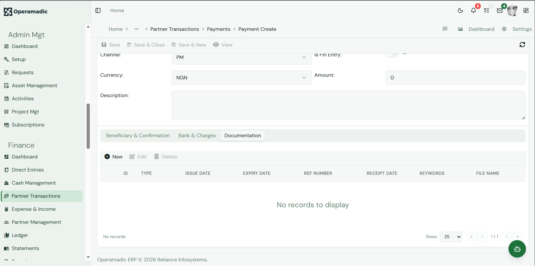Screen dimensions: 535x266
Task: Open the Channel dropdown showing PM
Action: tap(241, 58)
